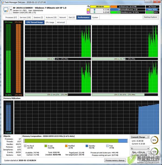The height and width of the screenshot is (165, 162).
Task: Click the green CPU Usage vertical meter
Action: pyautogui.click(x=8, y=59)
